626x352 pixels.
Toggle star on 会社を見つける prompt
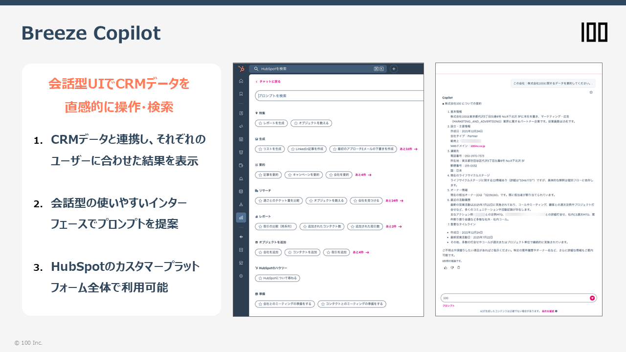(354, 200)
